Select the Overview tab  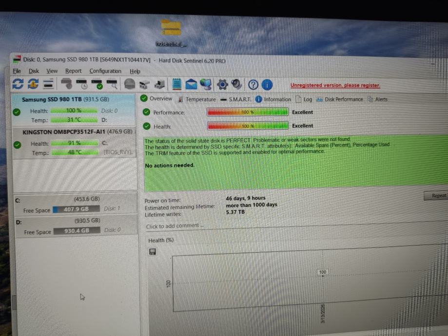pos(156,98)
